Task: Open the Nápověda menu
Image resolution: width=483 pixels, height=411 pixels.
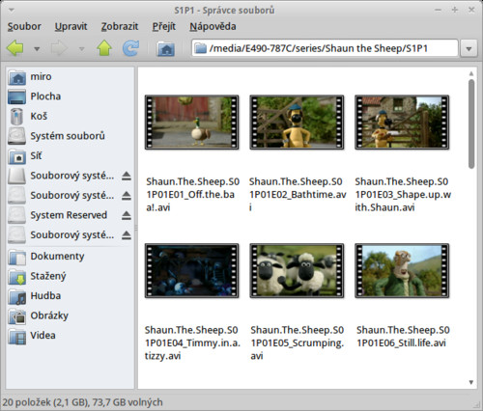Action: [213, 26]
